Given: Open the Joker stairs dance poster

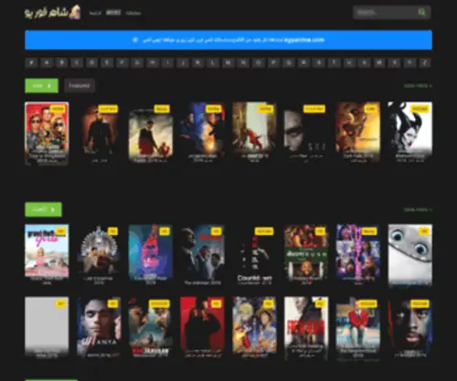Looking at the screenshot, I should (254, 133).
